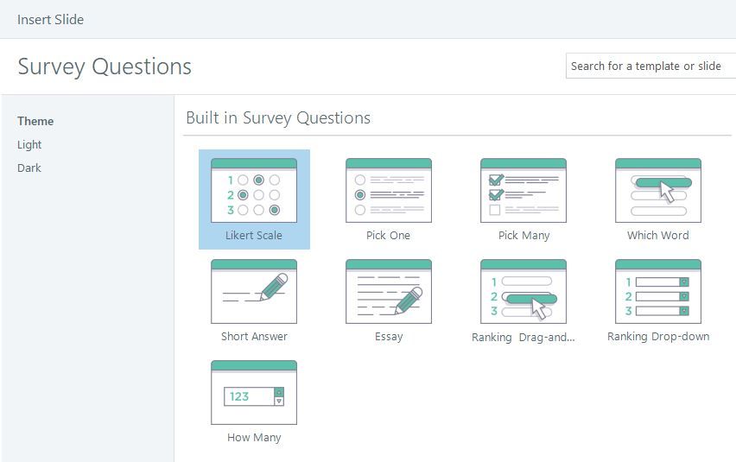Choose the Essay question icon
Image resolution: width=736 pixels, height=462 pixels.
click(389, 291)
